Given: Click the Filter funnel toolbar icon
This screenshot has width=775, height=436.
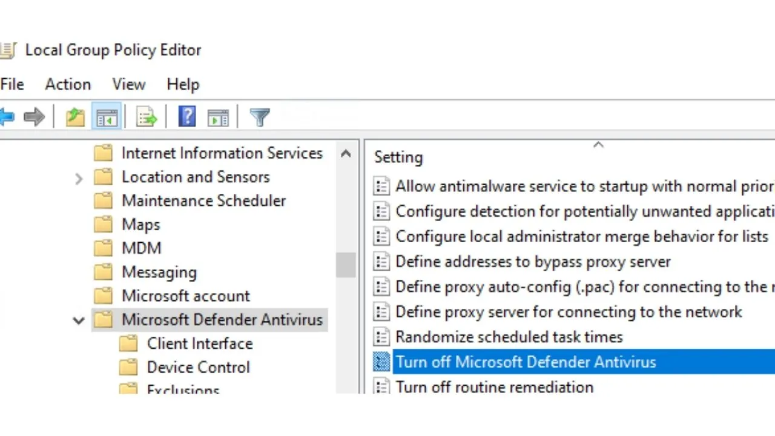Looking at the screenshot, I should point(260,116).
